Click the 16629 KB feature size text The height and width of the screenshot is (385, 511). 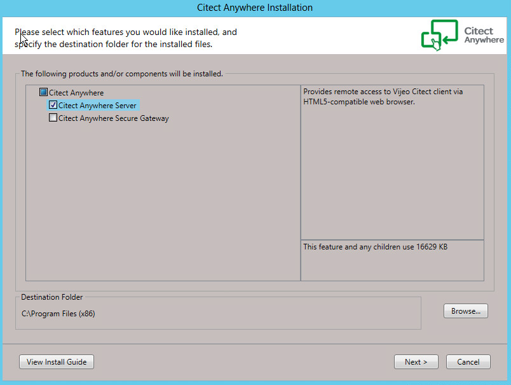376,247
